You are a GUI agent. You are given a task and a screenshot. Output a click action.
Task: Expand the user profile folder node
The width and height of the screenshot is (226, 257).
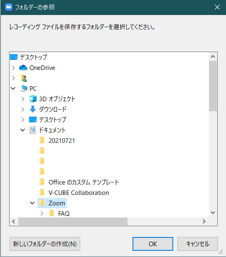[13, 78]
